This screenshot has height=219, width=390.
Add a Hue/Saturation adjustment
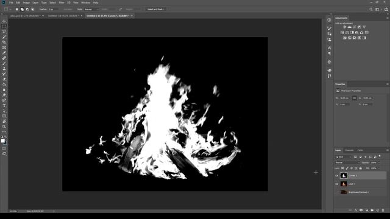pos(342,32)
